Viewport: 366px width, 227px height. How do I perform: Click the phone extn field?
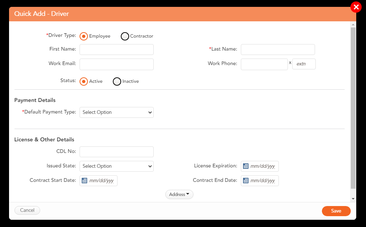point(304,64)
